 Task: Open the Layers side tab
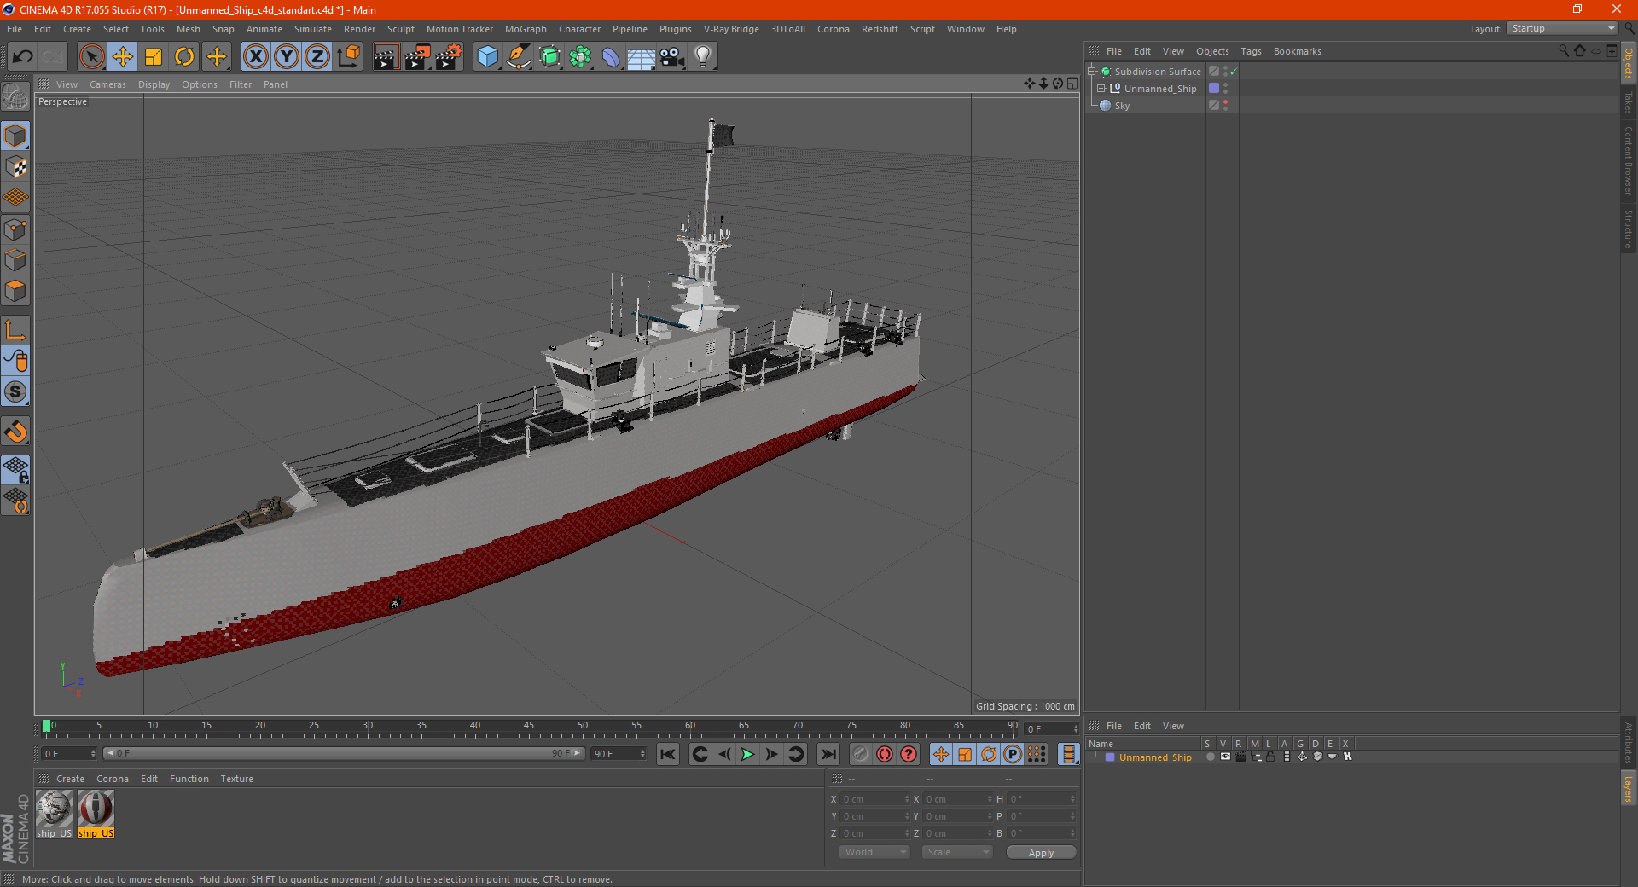[1629, 788]
